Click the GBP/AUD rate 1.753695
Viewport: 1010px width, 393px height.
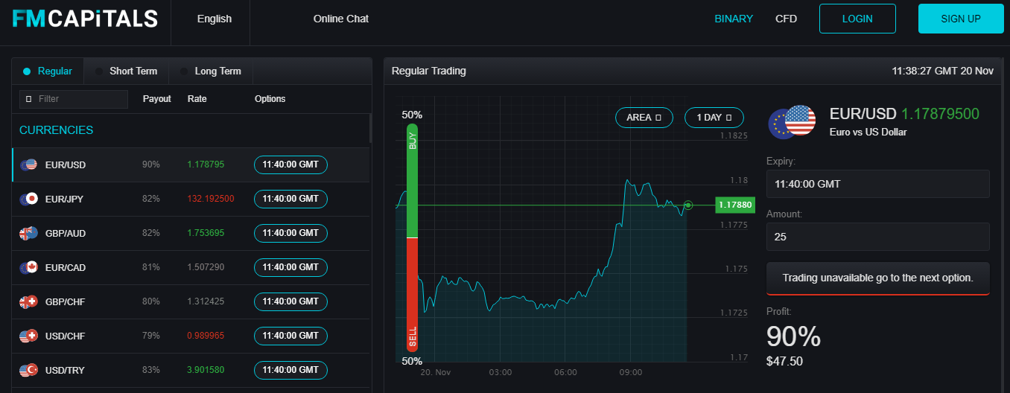click(206, 233)
